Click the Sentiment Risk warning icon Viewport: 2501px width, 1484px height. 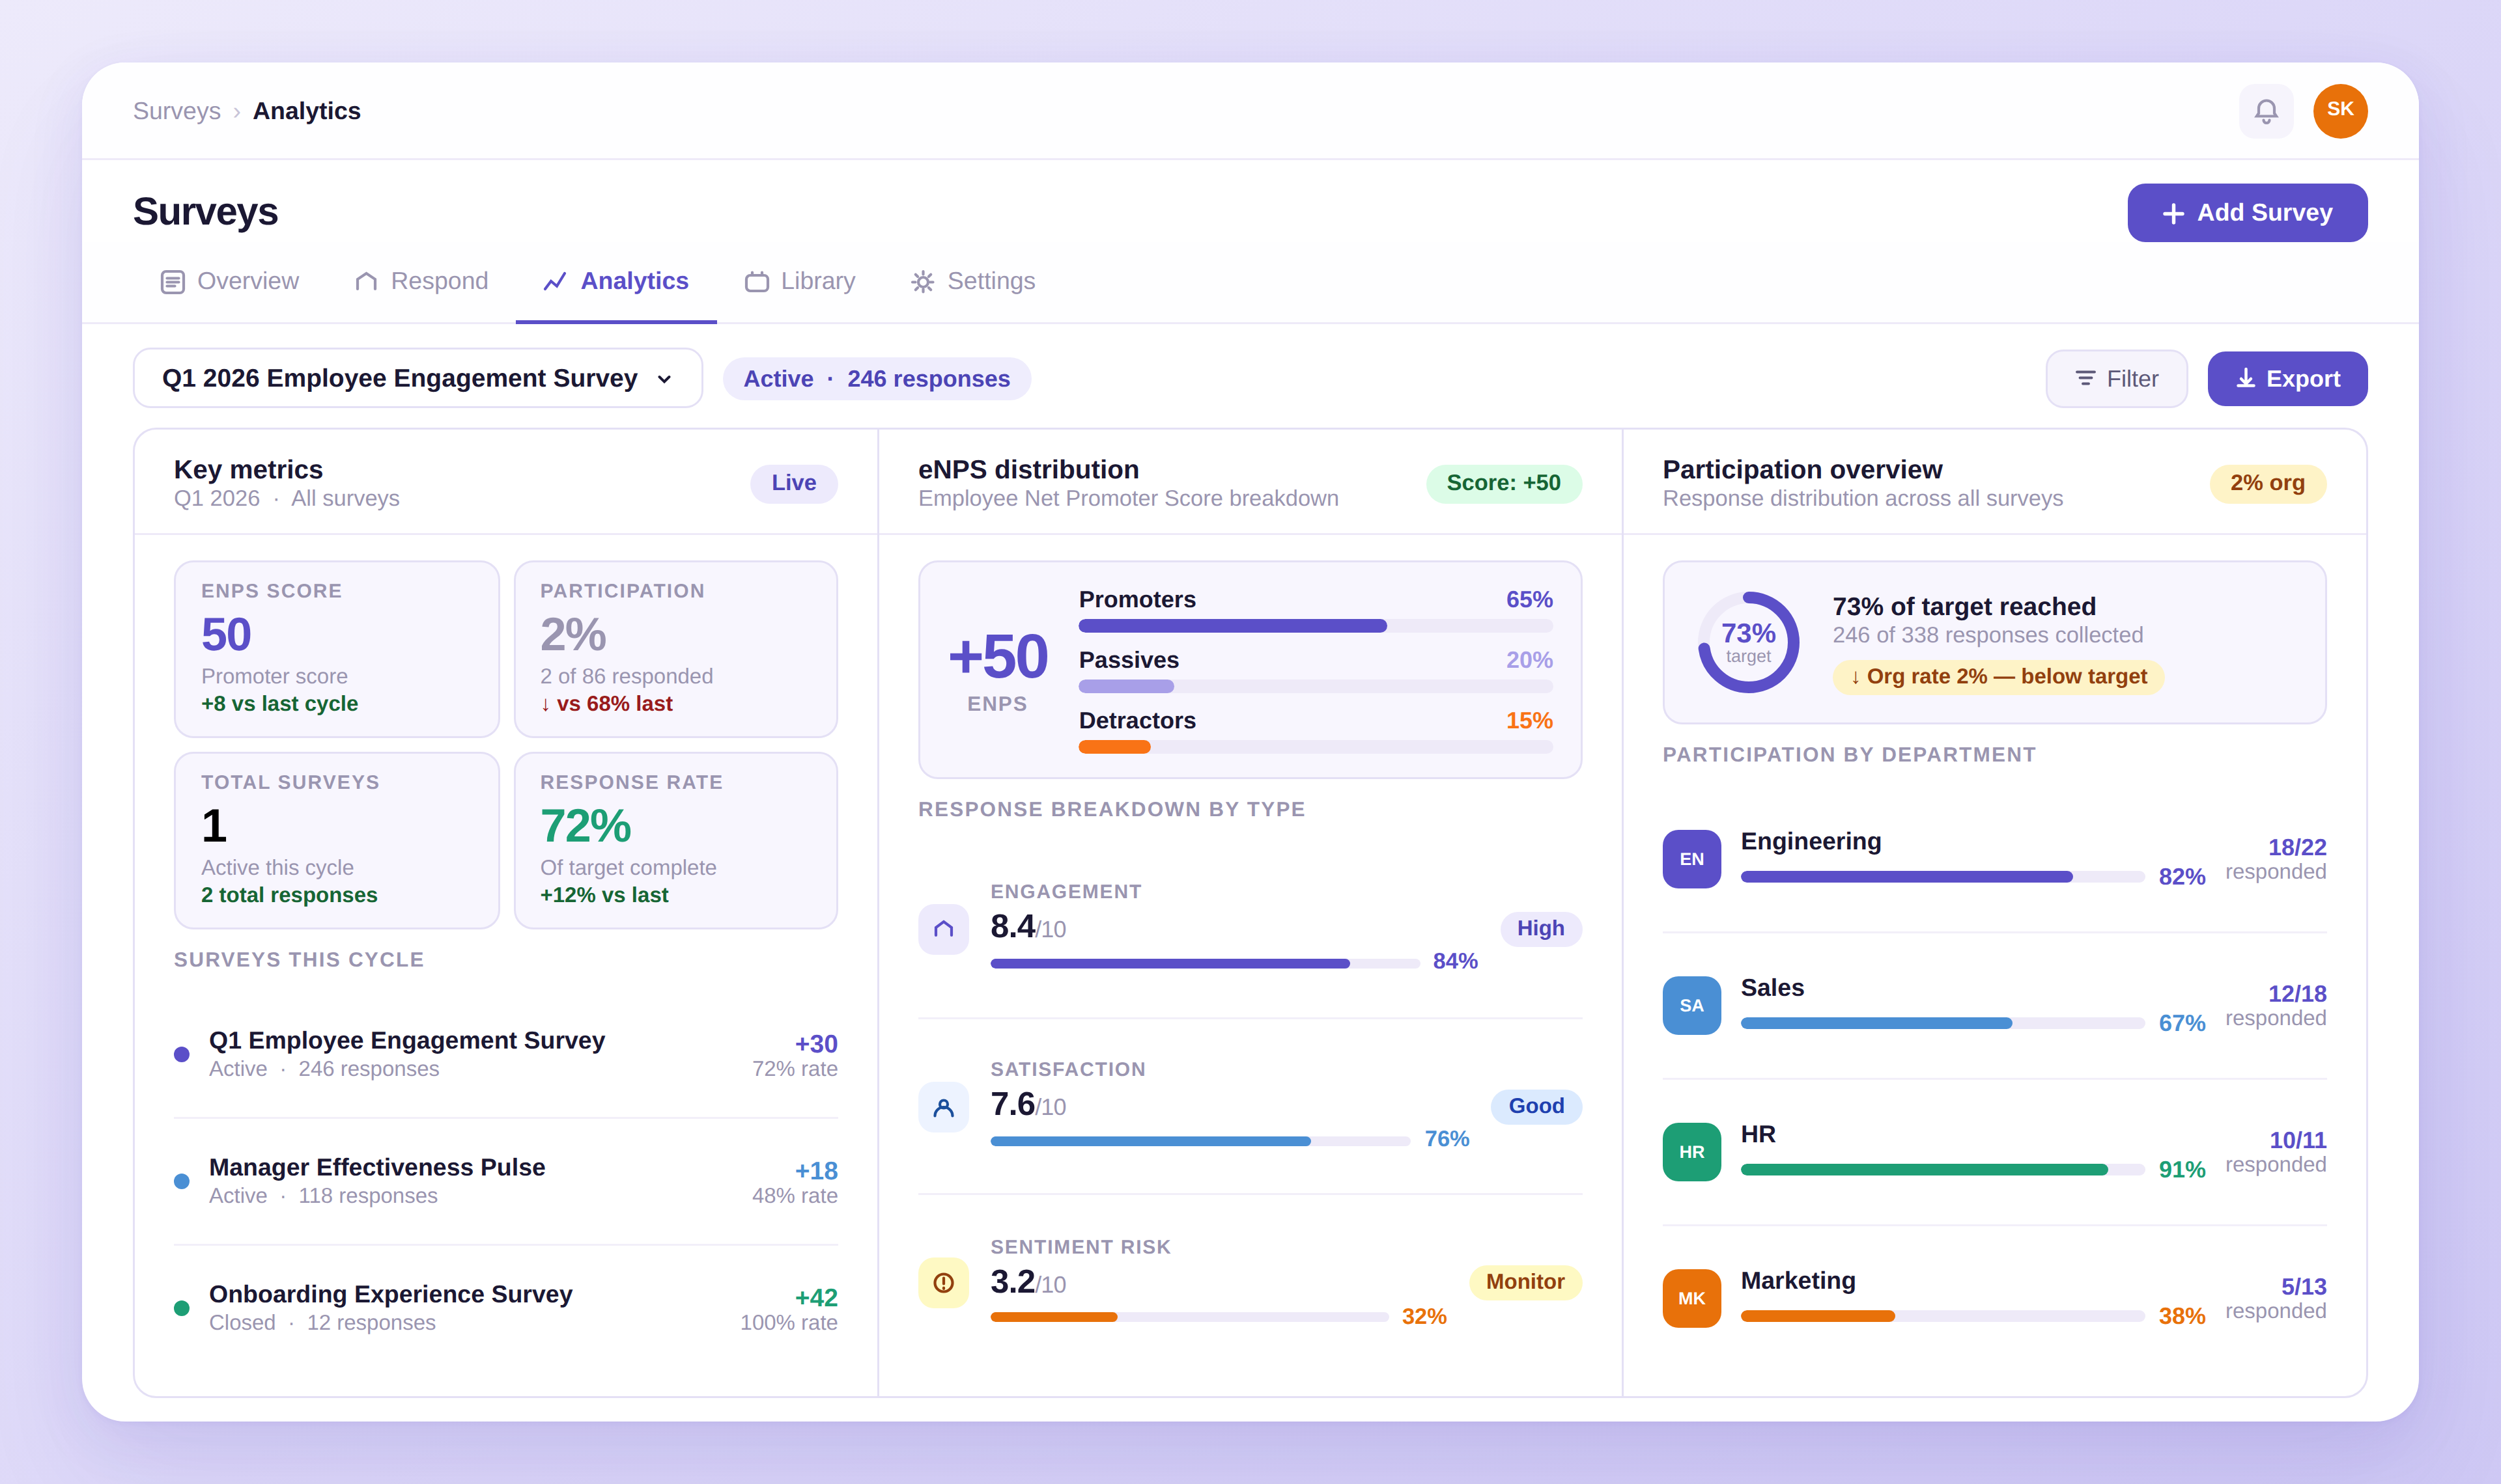(943, 1283)
